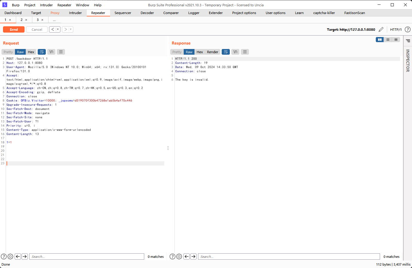This screenshot has width=412, height=268.
Task: Switch request view to Hex
Action: pos(31,52)
